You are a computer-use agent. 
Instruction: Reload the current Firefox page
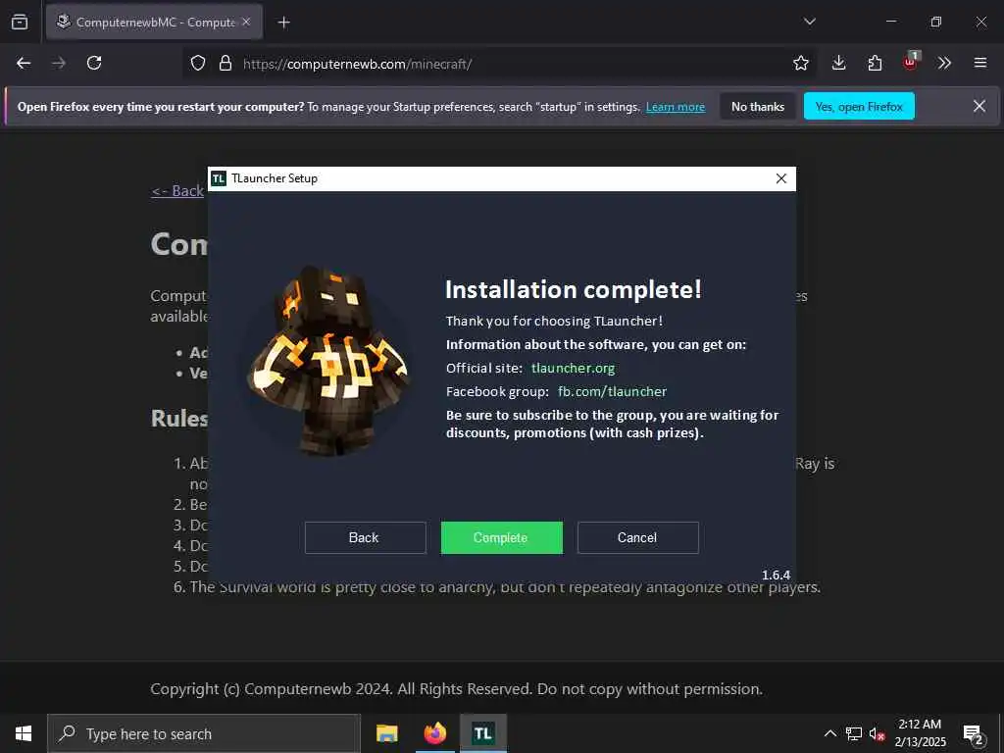[94, 63]
